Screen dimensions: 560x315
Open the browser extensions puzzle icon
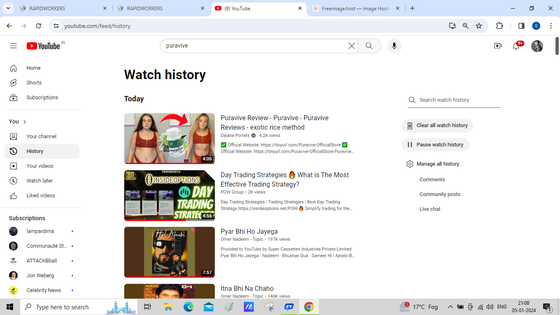tap(499, 26)
